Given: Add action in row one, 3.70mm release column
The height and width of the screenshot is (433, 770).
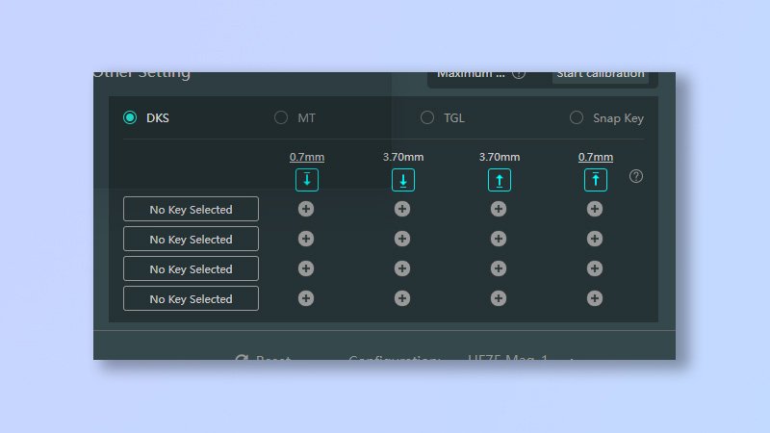Looking at the screenshot, I should 499,209.
